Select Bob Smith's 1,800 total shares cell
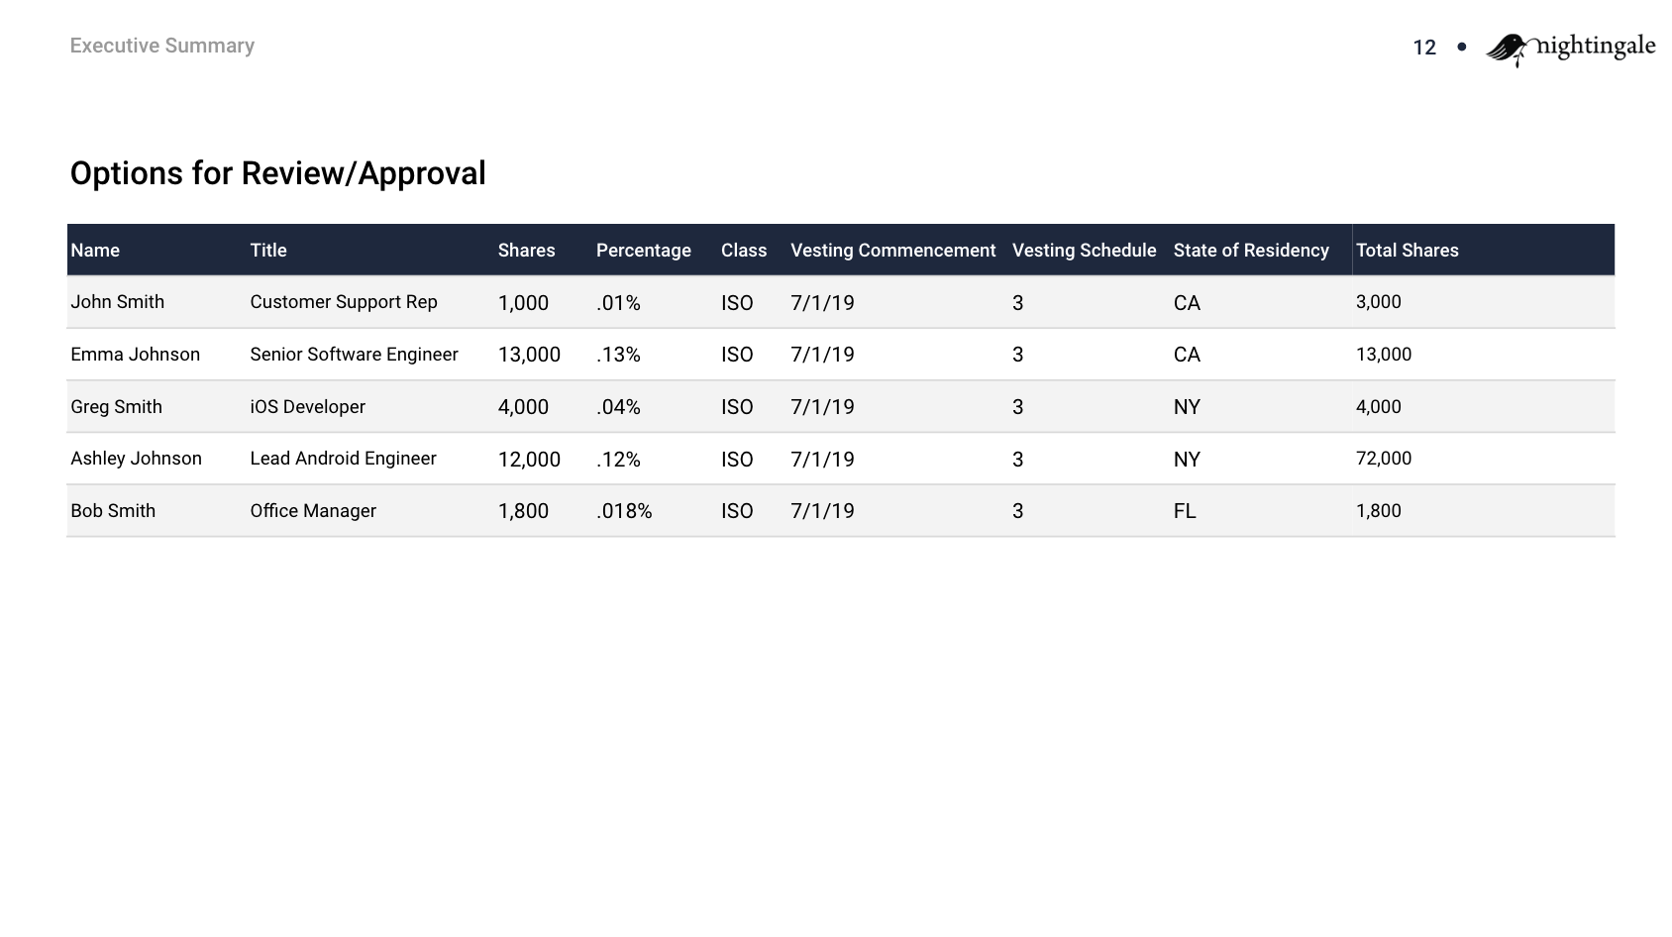The image size is (1672, 937). [1379, 511]
